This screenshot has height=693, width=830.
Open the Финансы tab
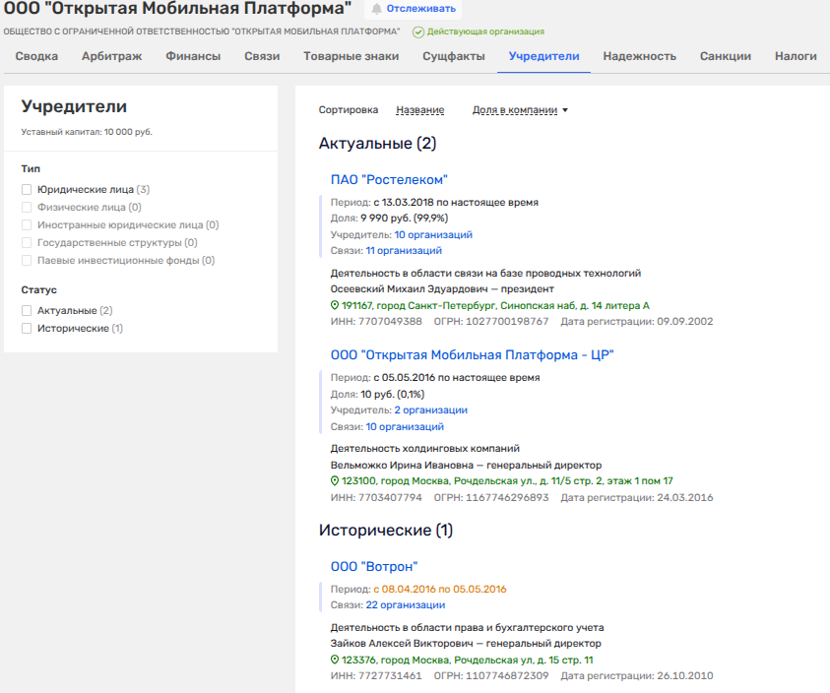[x=193, y=56]
